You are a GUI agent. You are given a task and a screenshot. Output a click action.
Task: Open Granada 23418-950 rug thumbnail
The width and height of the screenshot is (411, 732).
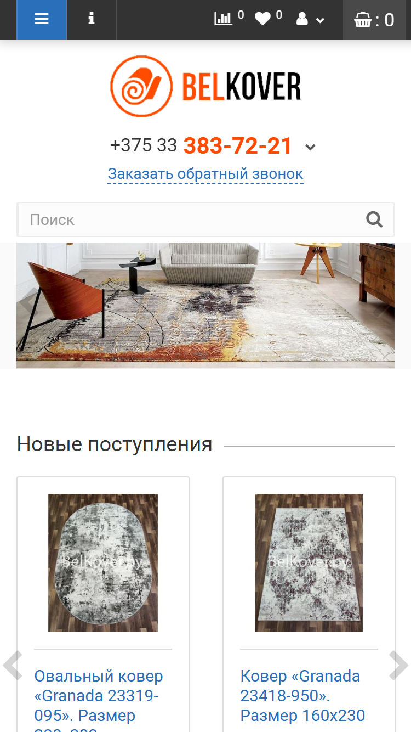click(x=309, y=563)
